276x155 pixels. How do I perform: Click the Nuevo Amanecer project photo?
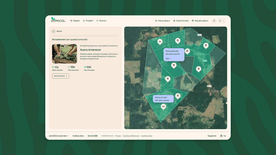[64, 54]
